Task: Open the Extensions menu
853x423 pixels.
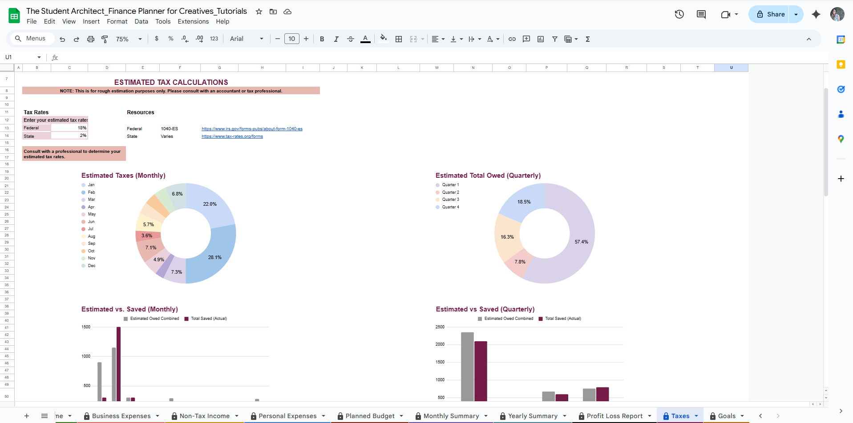Action: (193, 21)
